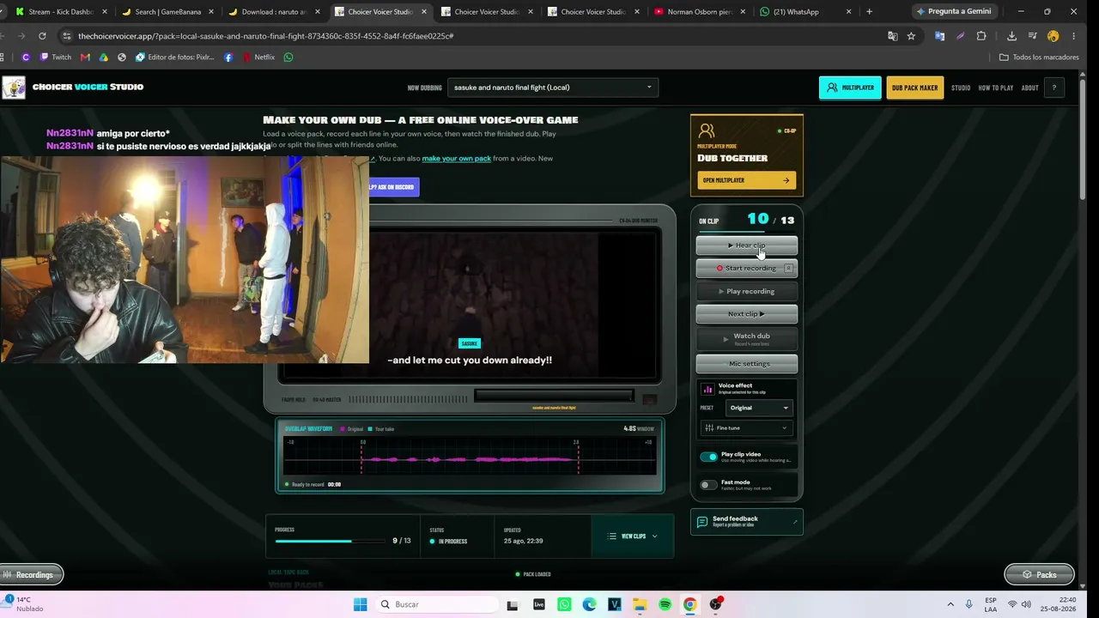Click the Multiplayer button in the header

click(850, 88)
